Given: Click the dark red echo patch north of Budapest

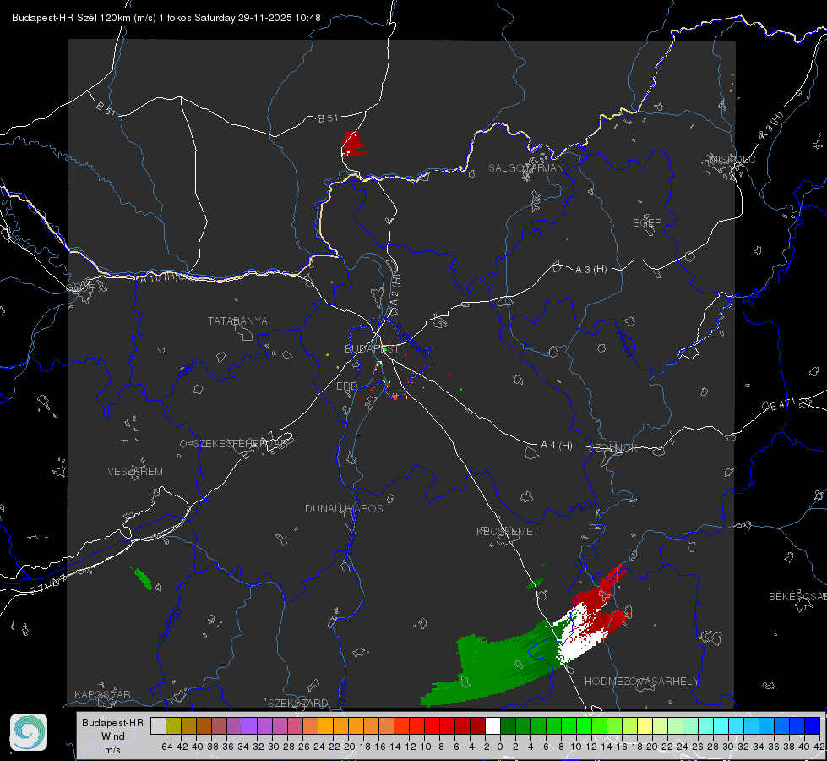Looking at the screenshot, I should pyautogui.click(x=353, y=145).
